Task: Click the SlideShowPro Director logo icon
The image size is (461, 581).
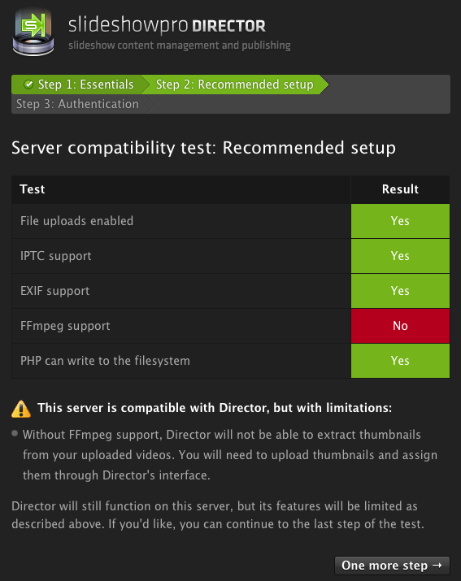Action: tap(33, 33)
